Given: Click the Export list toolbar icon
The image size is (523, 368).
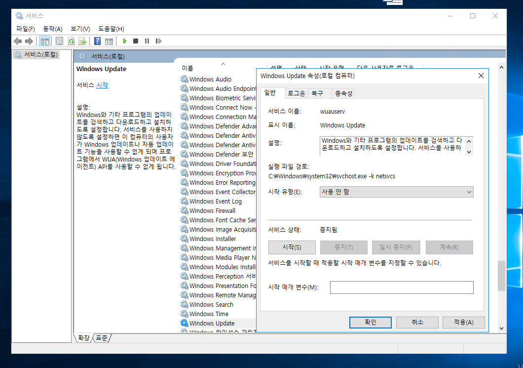Looking at the screenshot, I should click(82, 41).
